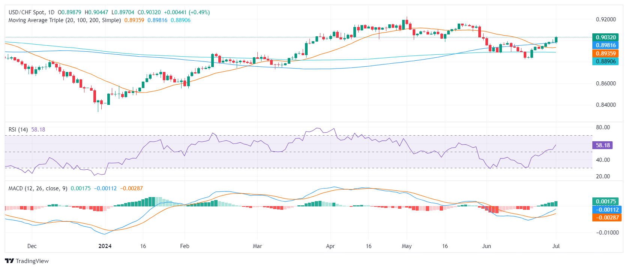This screenshot has height=269, width=628.
Task: Click the 0.92000 price axis label
Action: (606, 19)
